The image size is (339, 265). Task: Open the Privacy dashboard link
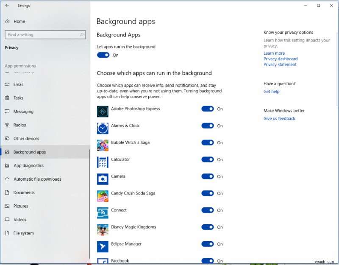[x=281, y=59]
